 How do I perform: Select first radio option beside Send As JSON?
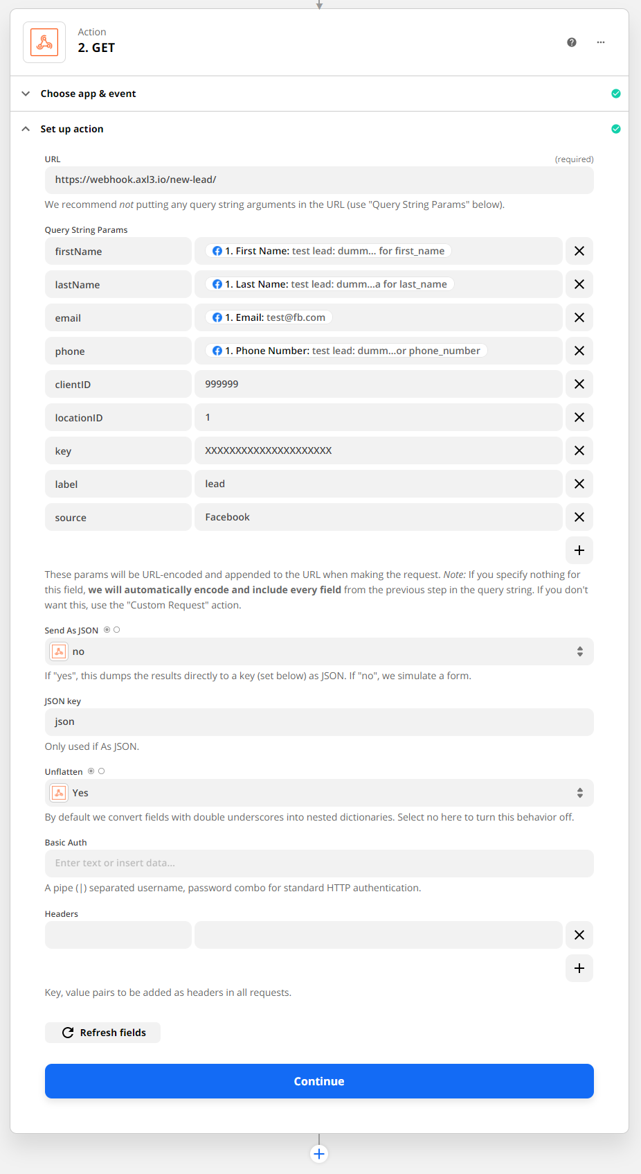coord(107,630)
